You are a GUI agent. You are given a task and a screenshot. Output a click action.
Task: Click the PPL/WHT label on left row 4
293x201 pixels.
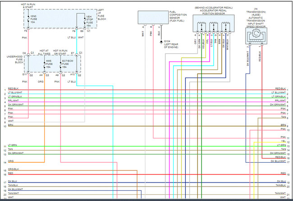click(14, 100)
